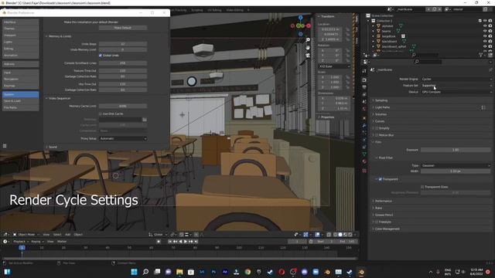Open the Themes preferences tab
Screen dimensions: 495x278
pyautogui.click(x=21, y=29)
